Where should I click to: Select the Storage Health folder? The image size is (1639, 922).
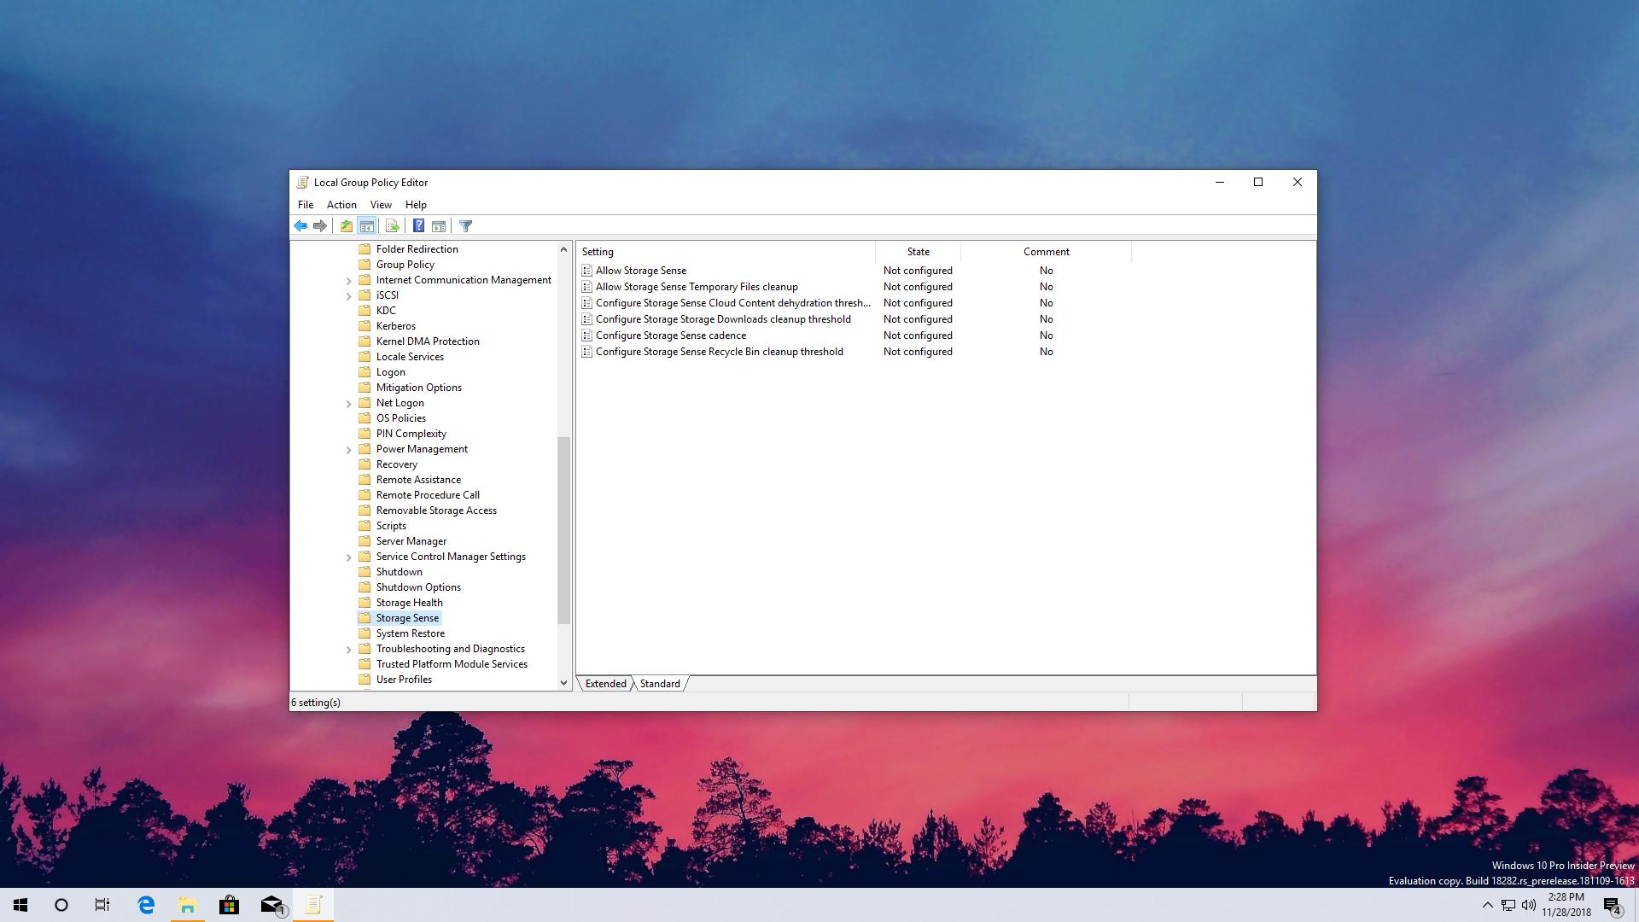click(x=410, y=602)
